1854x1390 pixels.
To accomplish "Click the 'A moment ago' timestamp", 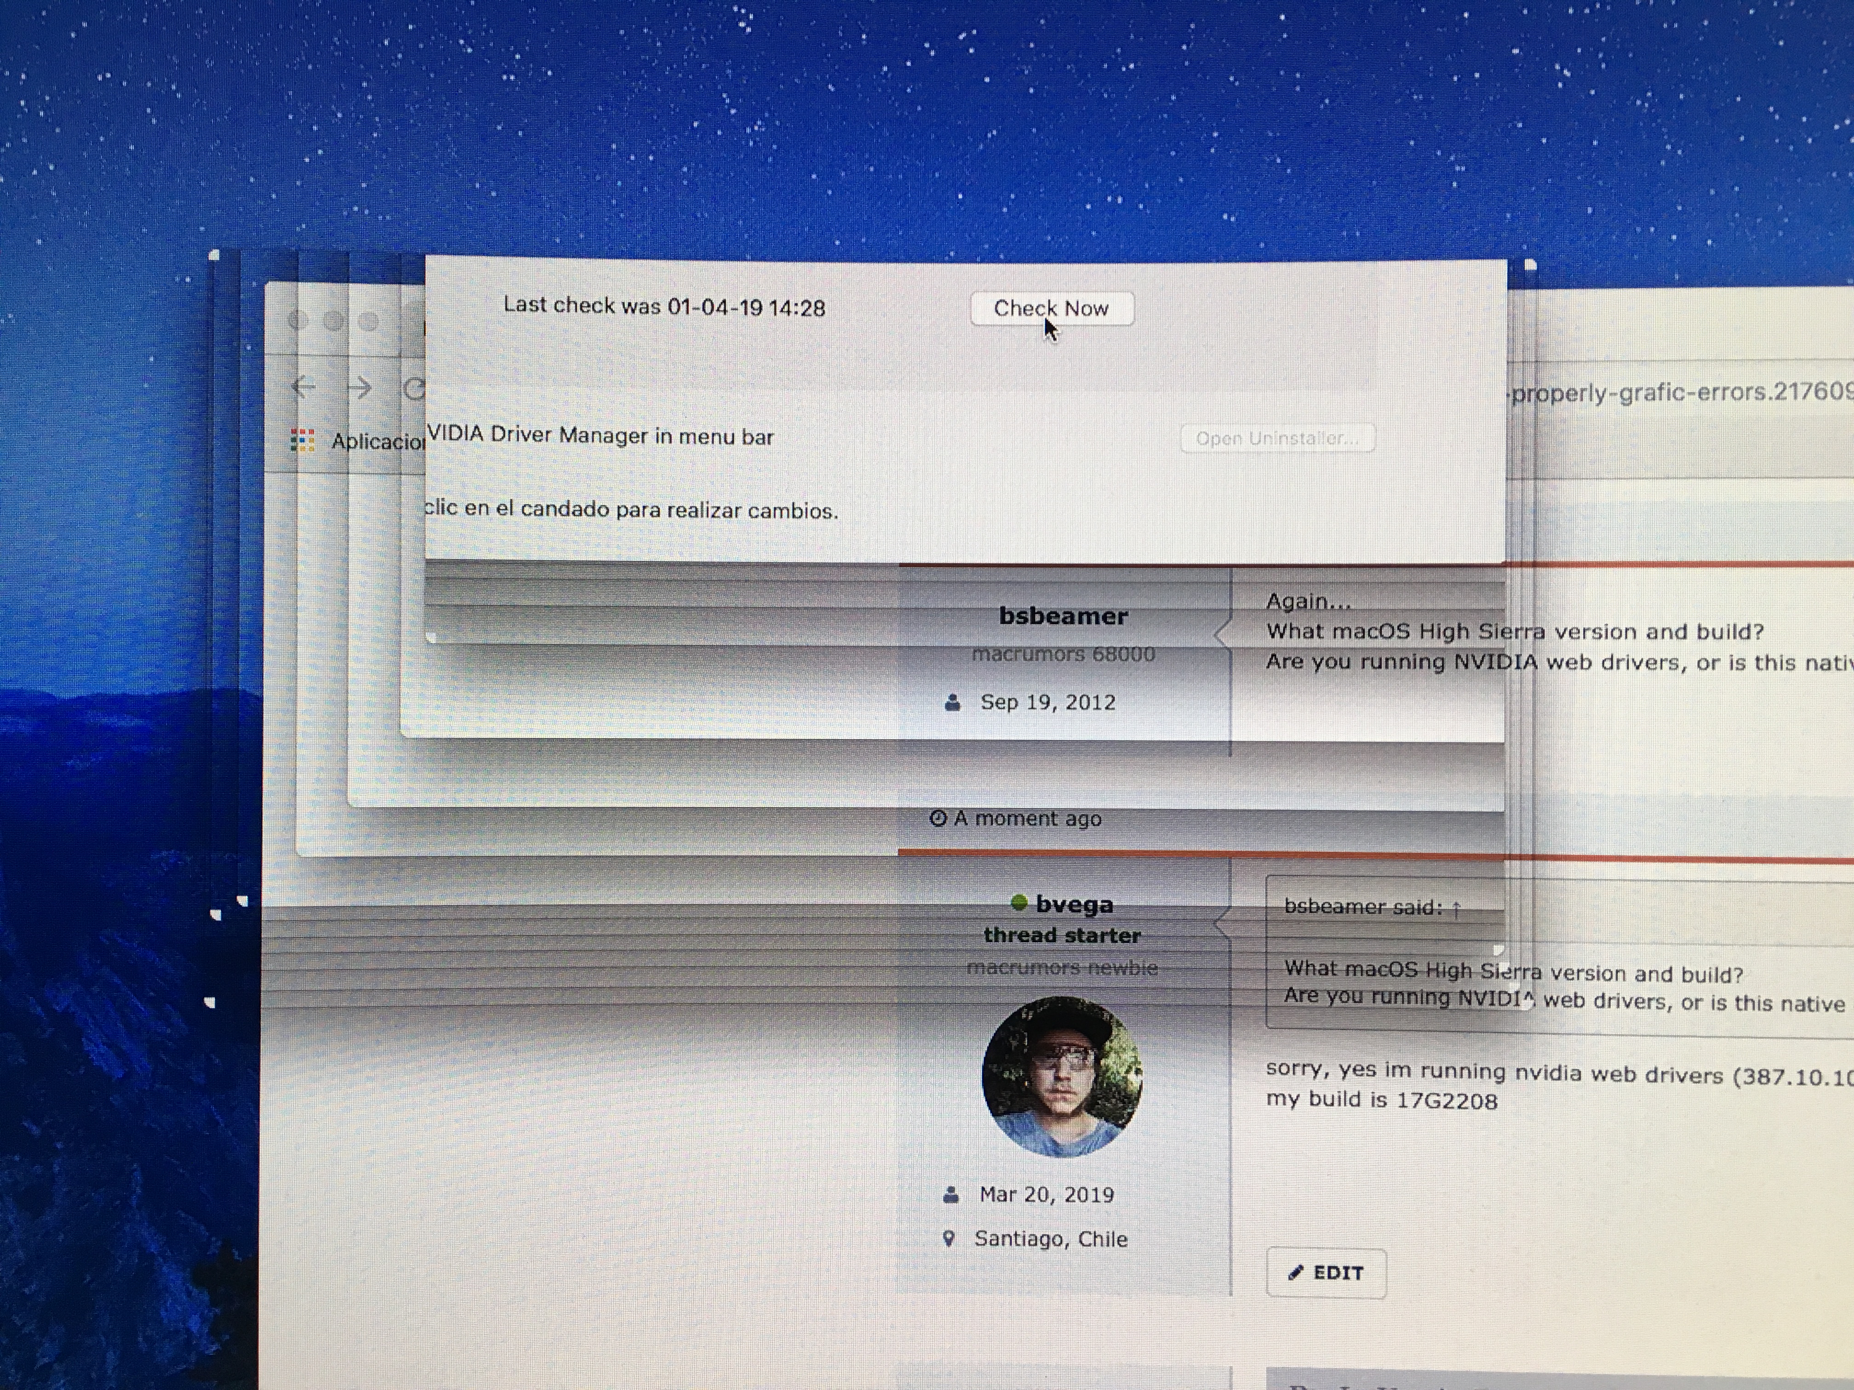I will coord(1027,819).
